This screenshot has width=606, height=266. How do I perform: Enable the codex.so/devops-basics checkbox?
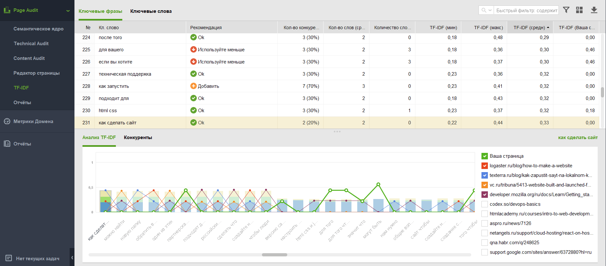coord(485,204)
